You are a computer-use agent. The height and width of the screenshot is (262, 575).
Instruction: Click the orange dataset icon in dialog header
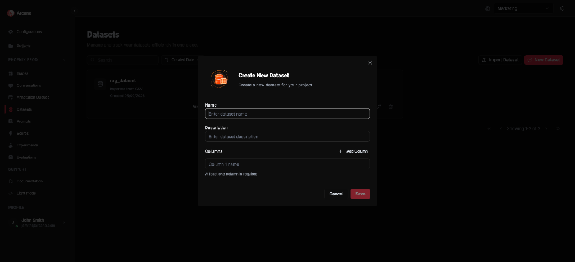tap(219, 79)
